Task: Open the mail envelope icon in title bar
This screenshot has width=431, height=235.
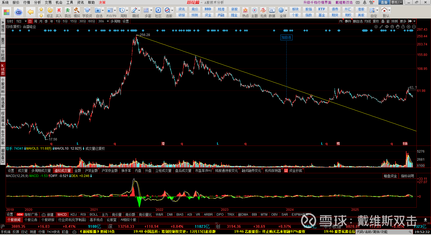Action: click(358, 2)
